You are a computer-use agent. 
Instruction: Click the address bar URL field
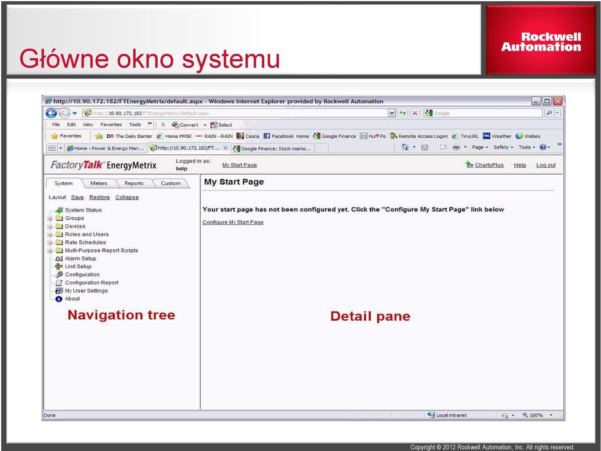point(235,113)
